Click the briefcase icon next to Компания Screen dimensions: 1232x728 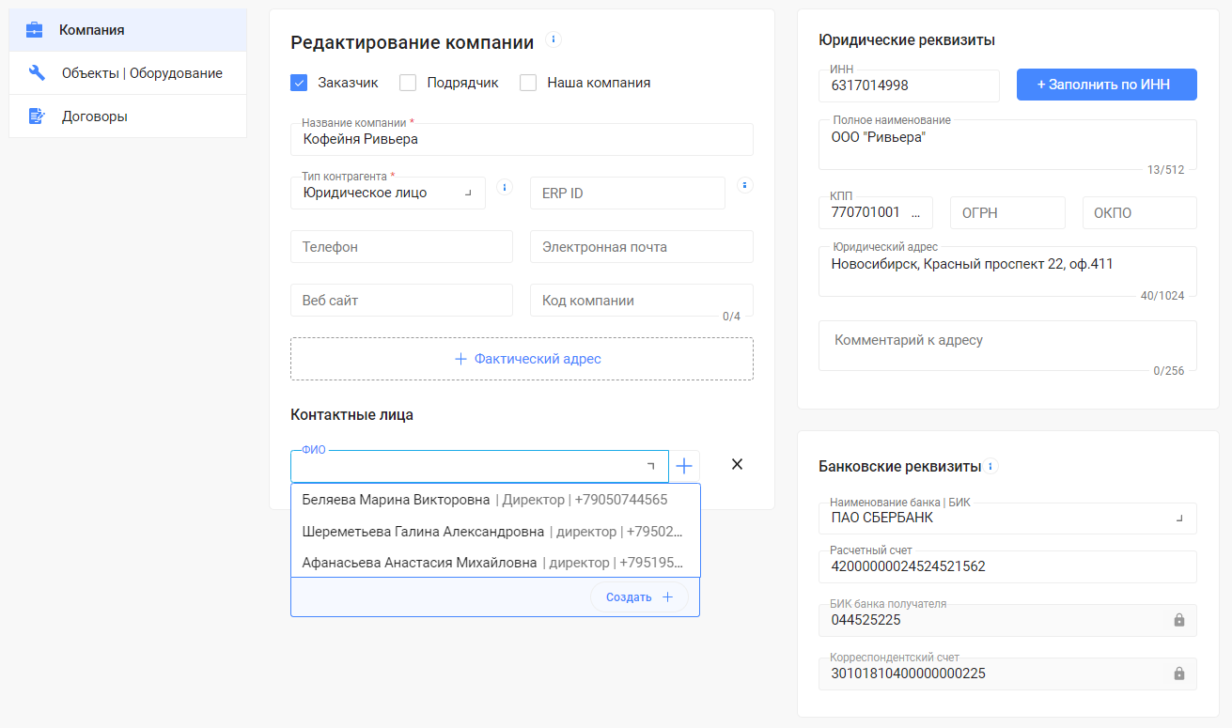[x=35, y=30]
